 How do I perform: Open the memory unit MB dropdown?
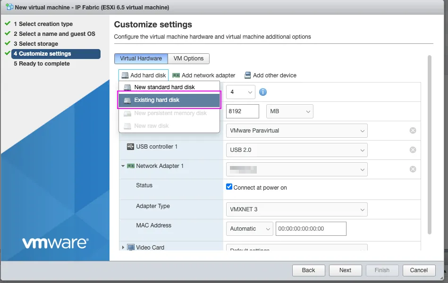click(x=290, y=112)
